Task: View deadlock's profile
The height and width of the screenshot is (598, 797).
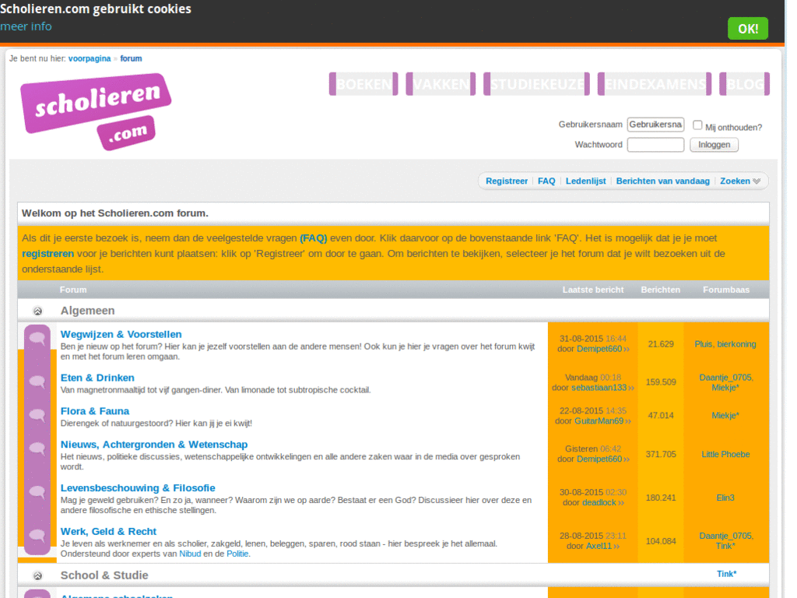Action: (599, 503)
